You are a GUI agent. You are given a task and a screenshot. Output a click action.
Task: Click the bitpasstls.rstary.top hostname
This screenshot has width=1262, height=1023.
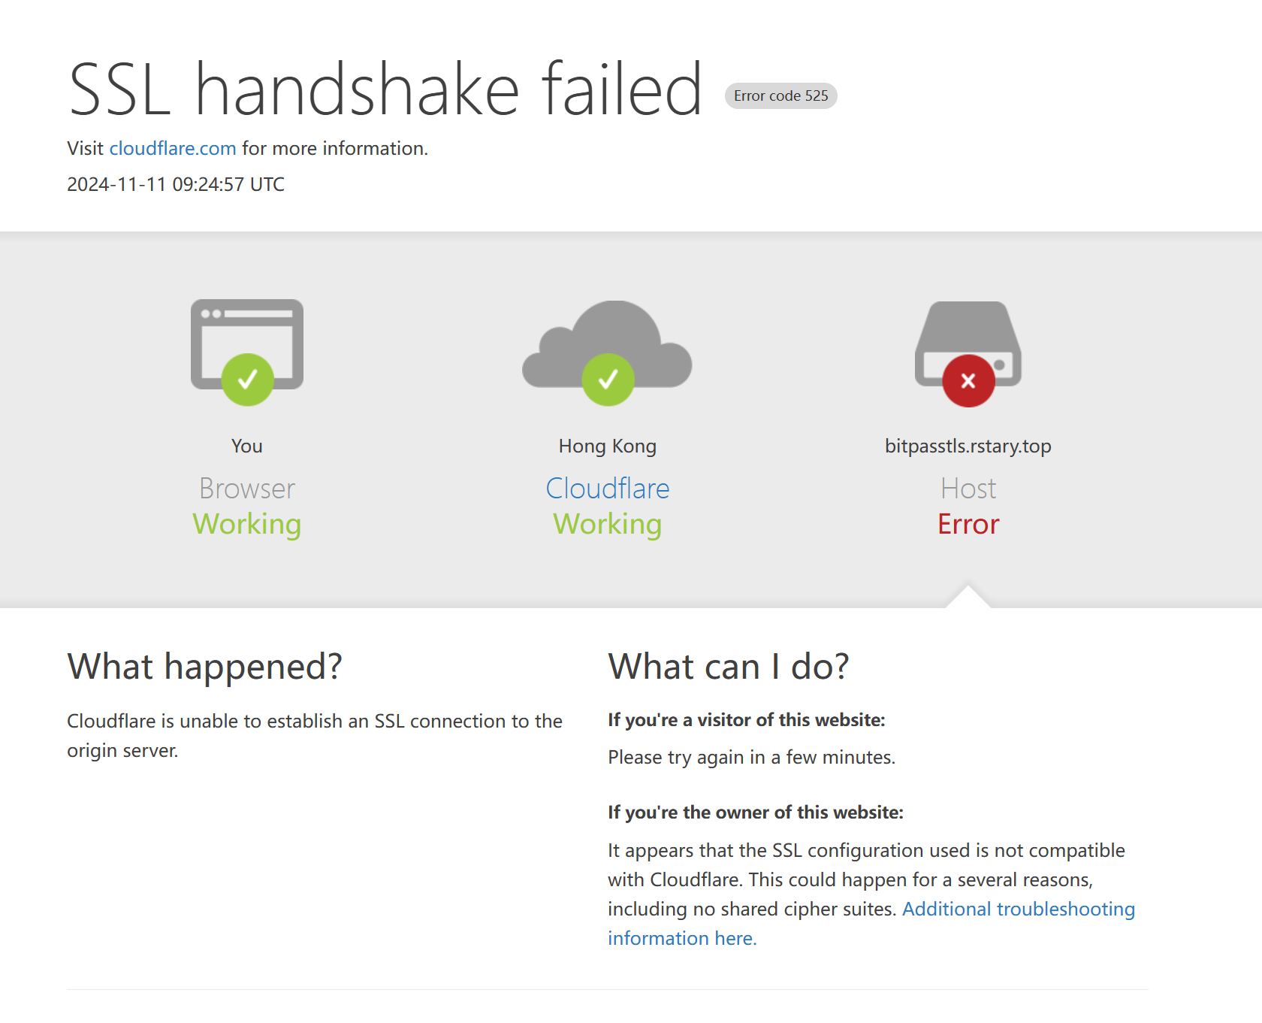[968, 446]
